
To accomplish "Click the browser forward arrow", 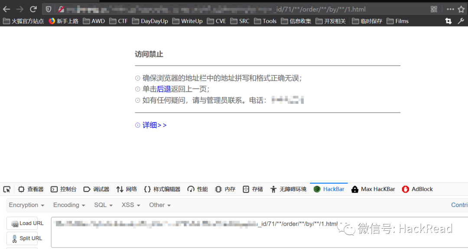I will [19, 9].
